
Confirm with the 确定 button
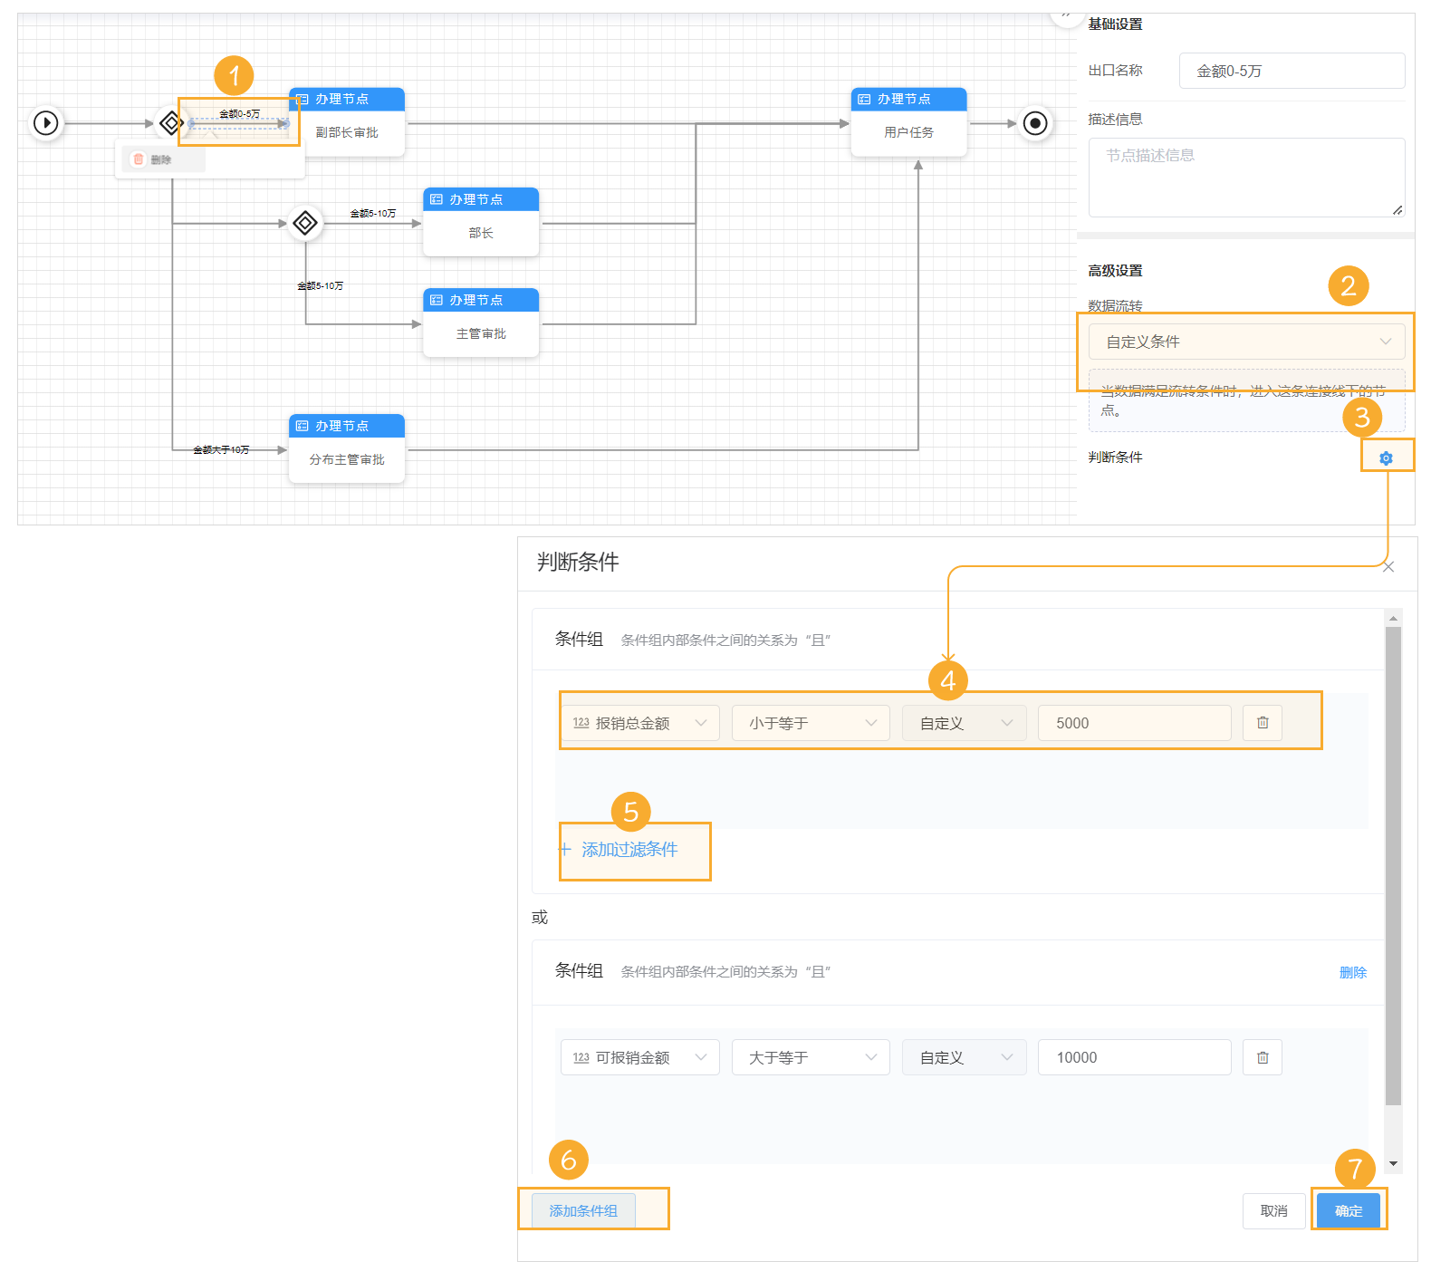[x=1348, y=1210]
